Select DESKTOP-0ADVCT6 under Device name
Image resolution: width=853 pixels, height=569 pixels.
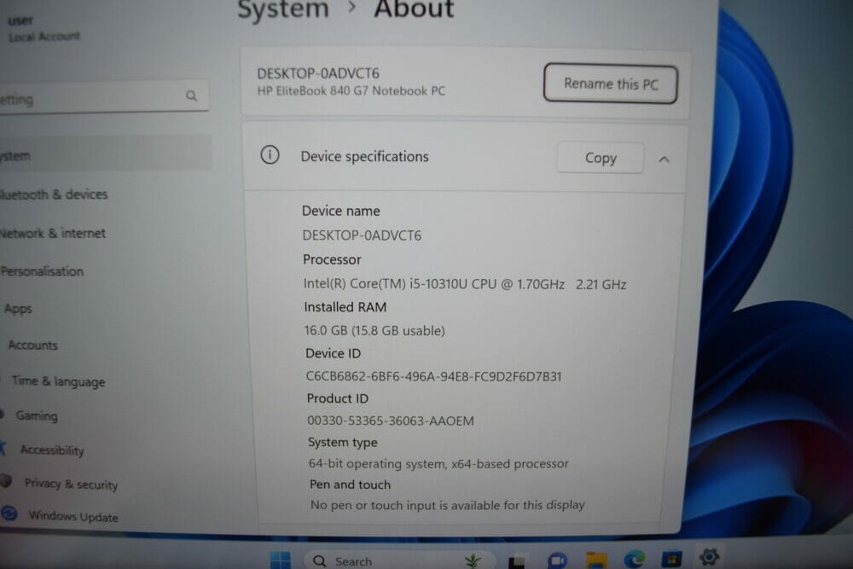tap(362, 235)
